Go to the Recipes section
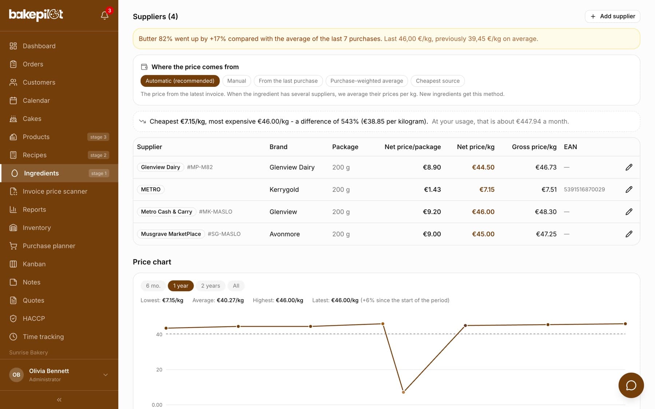This screenshot has height=409, width=655. (x=59, y=155)
